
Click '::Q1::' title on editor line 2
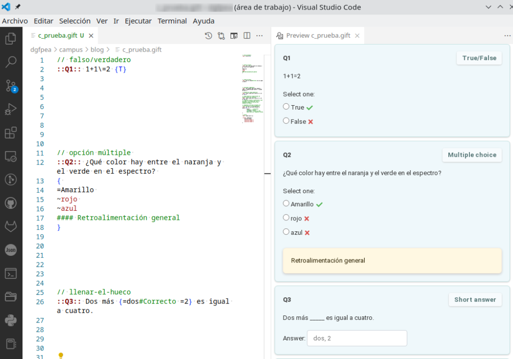[69, 69]
